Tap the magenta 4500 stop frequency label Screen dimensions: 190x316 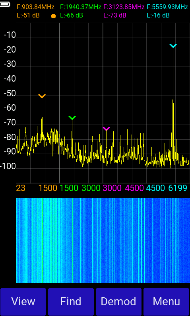tap(134, 188)
